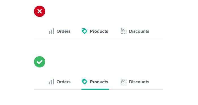Select the Orders label in the red-X example
Viewport: 198px width, 105px height.
point(64,31)
